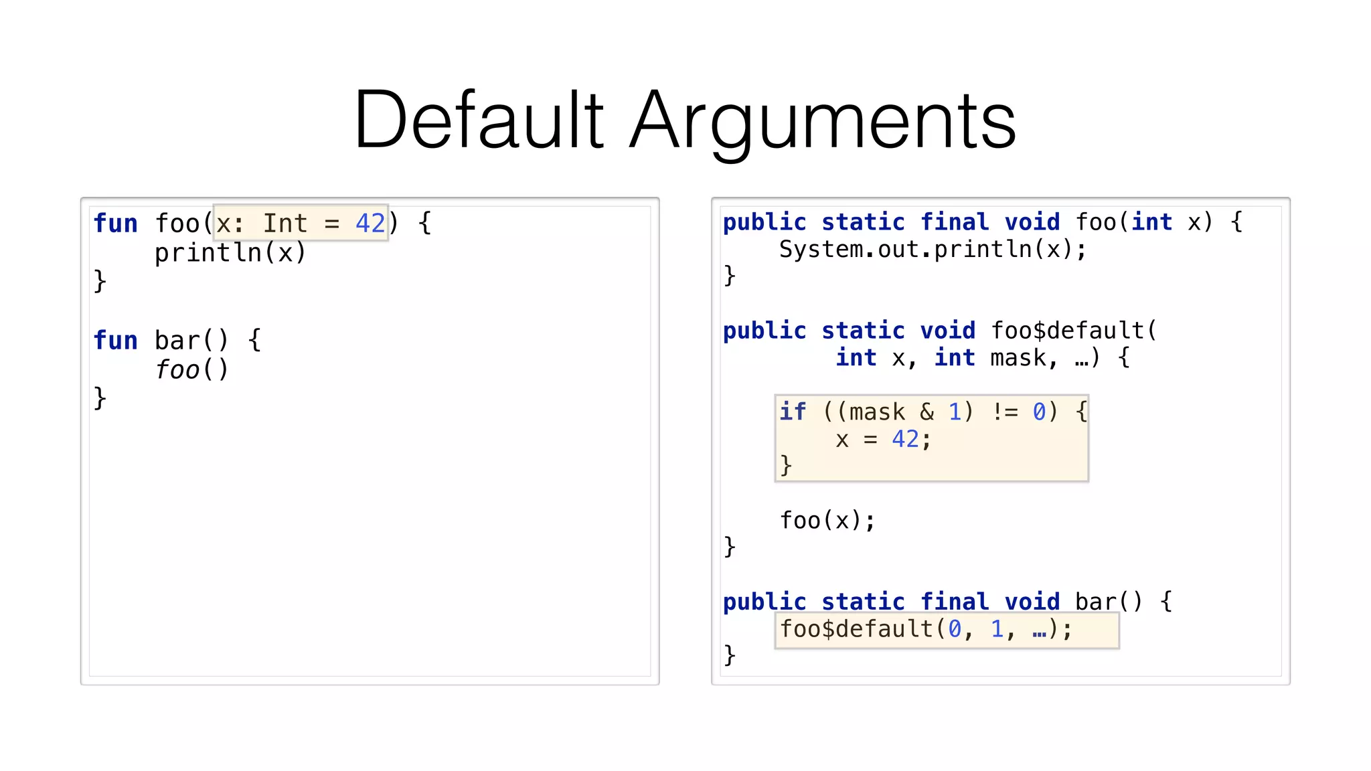Click the "x = 42;" assignment line
The height and width of the screenshot is (771, 1371).
(882, 439)
